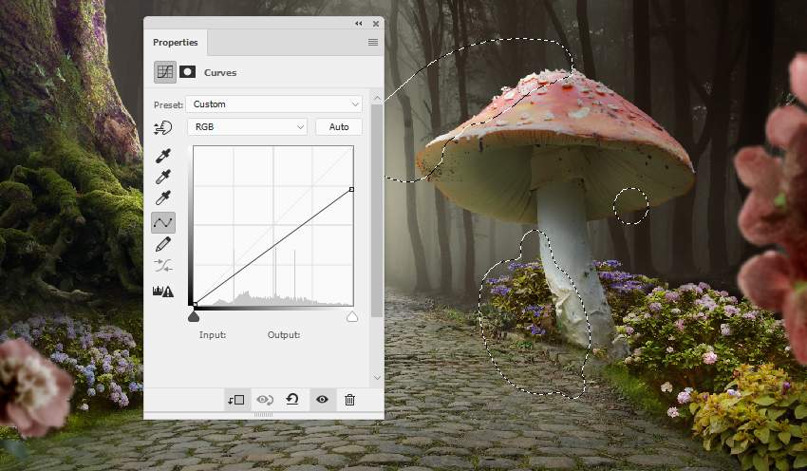Viewport: 807px width, 471px height.
Task: Click the Preset label text
Action: point(168,104)
